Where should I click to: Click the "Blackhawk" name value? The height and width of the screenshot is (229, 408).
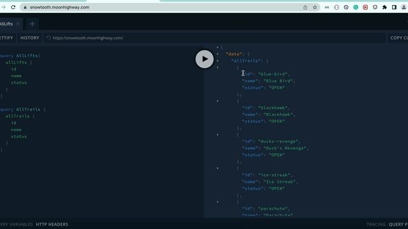coord(278,114)
